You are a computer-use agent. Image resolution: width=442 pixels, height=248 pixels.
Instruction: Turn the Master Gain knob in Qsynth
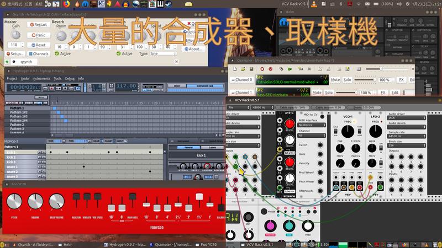click(x=16, y=35)
